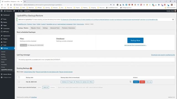Viewport: 177px width, 99px height.
Task: Open the Web Tools bookmarks folder
Action: point(30,8)
